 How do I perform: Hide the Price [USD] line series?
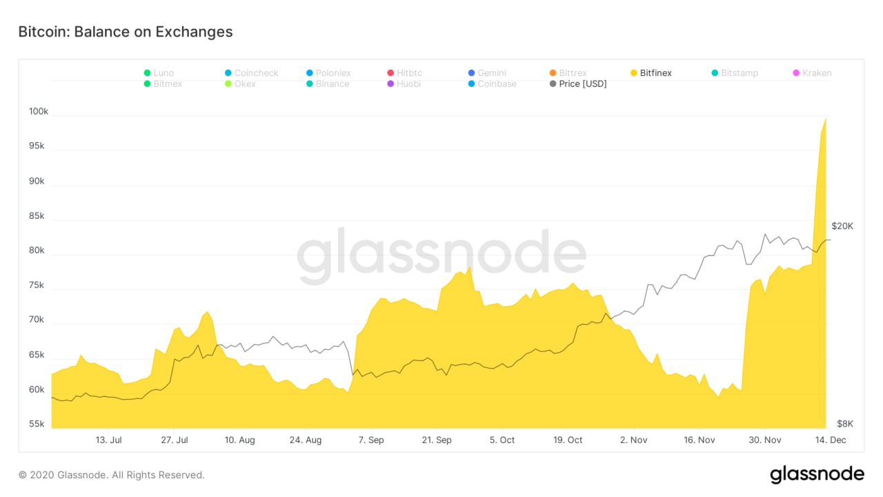click(584, 84)
